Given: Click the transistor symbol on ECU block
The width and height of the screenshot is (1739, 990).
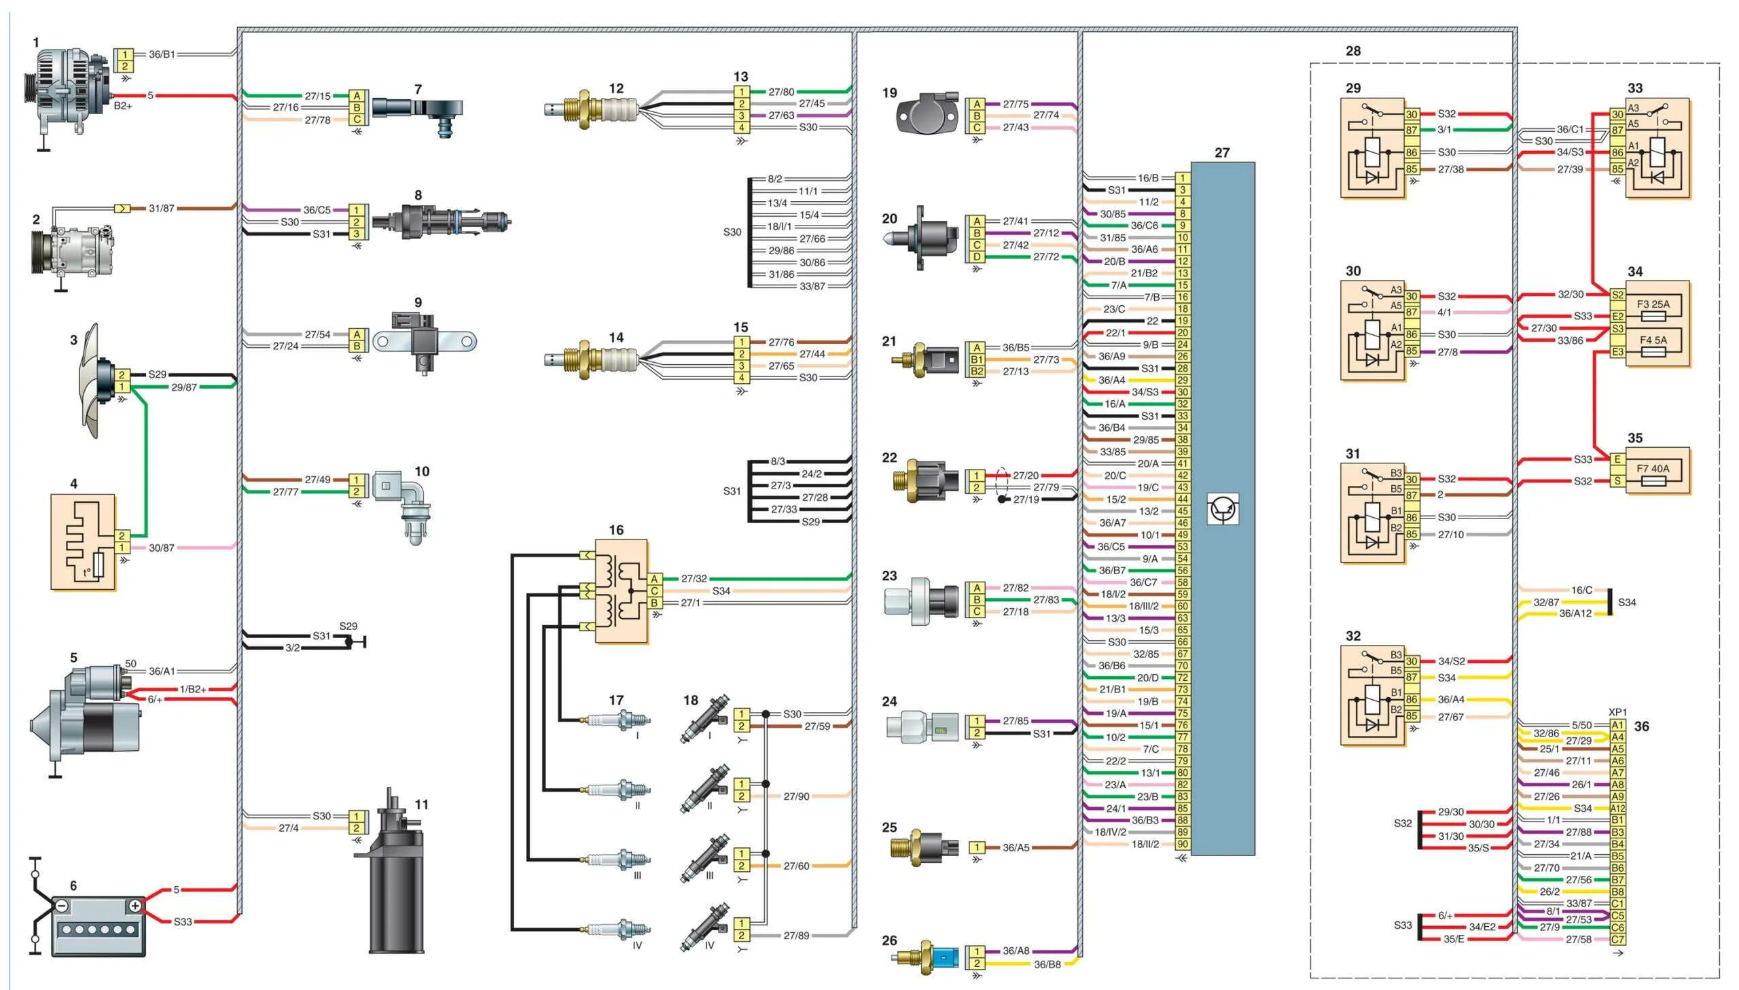Looking at the screenshot, I should [x=1223, y=509].
